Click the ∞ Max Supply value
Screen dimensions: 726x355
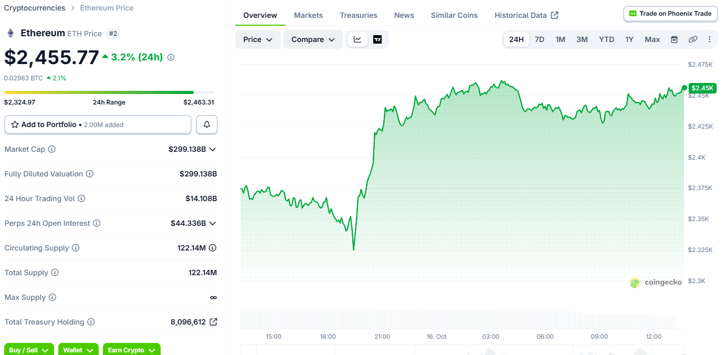[x=213, y=297]
